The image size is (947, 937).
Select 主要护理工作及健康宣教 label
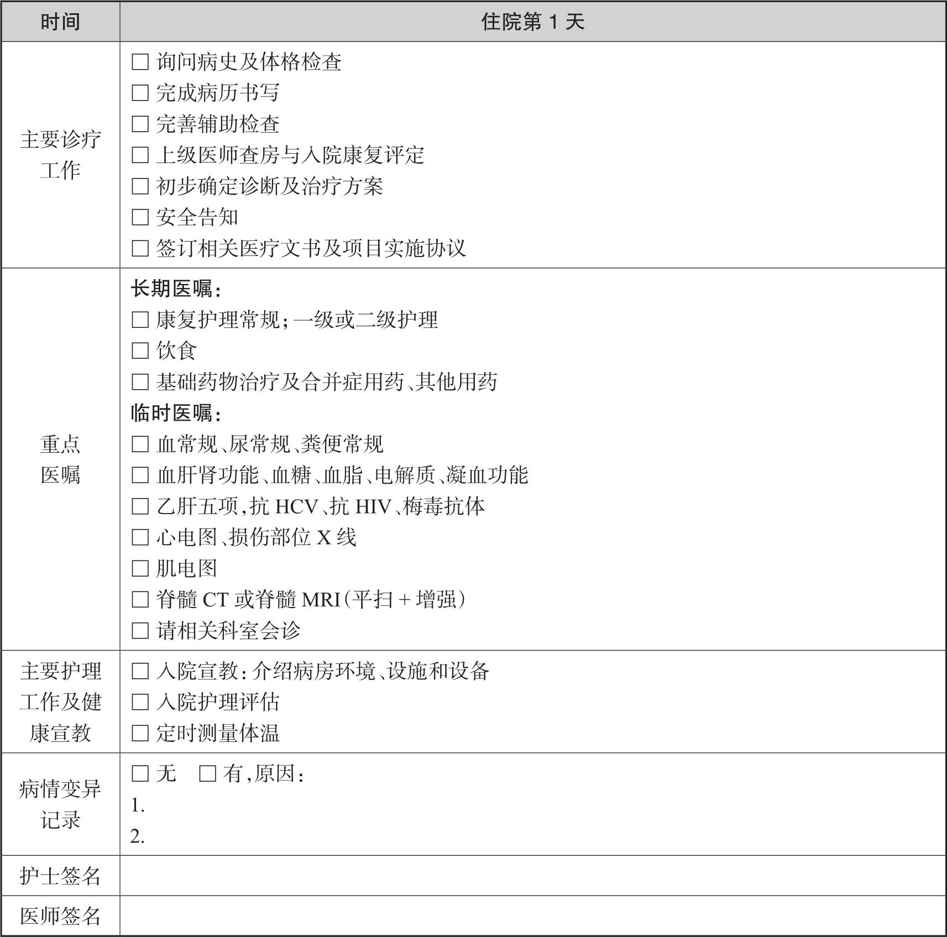60,702
